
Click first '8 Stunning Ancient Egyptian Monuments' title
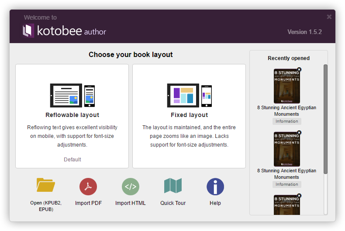[x=286, y=110]
